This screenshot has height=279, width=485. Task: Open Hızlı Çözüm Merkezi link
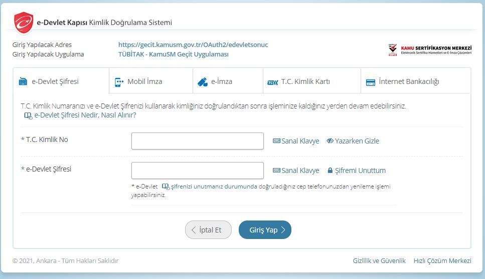click(x=443, y=261)
